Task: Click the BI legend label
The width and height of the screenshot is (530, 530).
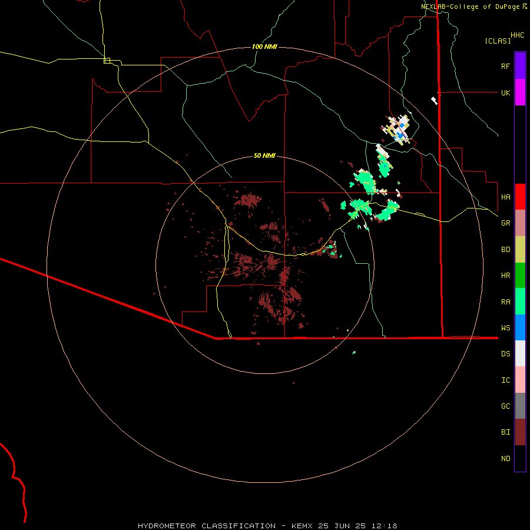Action: click(x=505, y=432)
